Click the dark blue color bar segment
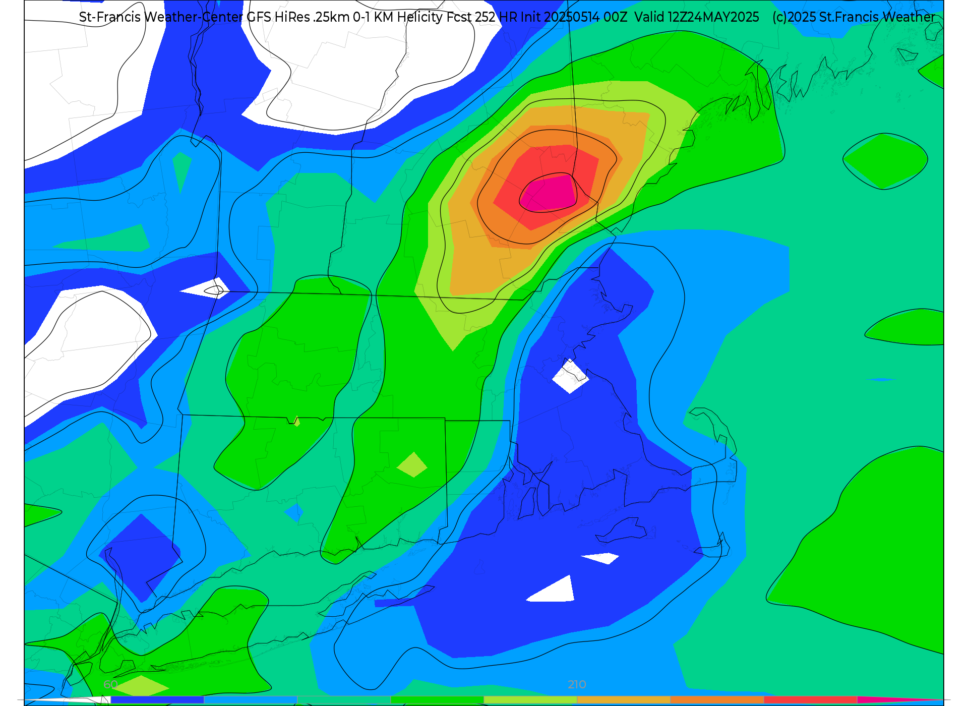The image size is (968, 706). (157, 700)
